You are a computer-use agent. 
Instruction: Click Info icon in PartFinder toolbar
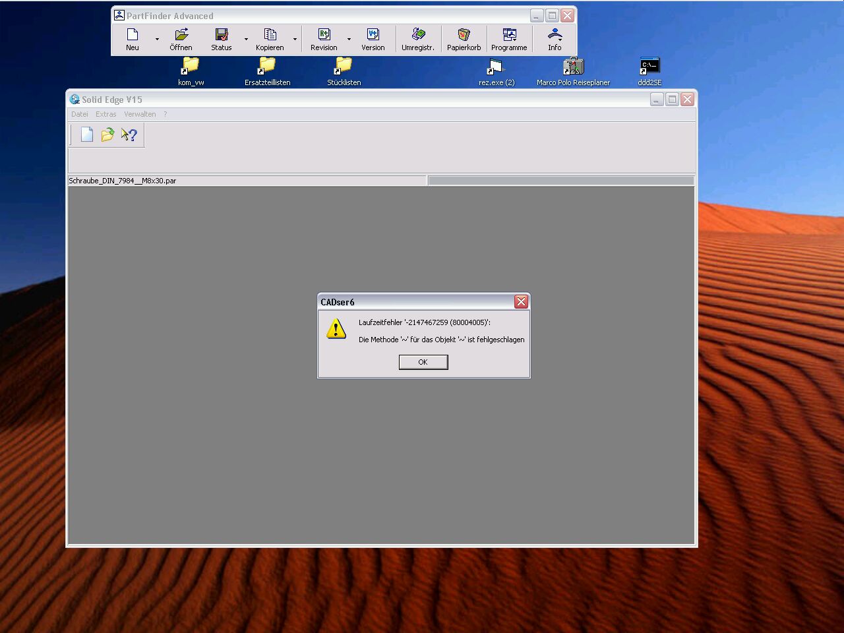tap(555, 39)
